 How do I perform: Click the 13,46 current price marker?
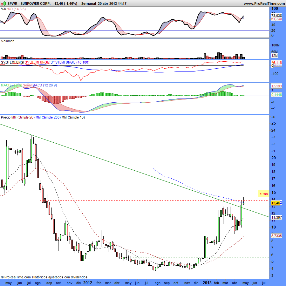pos(275,203)
